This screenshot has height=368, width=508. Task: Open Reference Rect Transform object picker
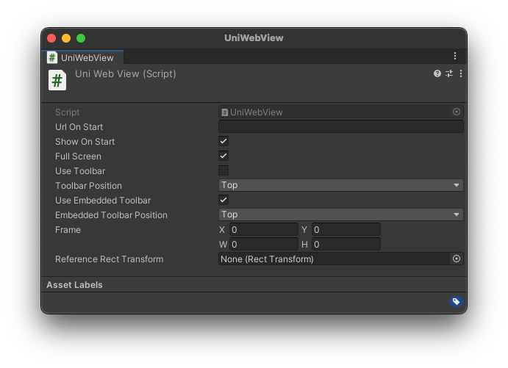point(457,259)
